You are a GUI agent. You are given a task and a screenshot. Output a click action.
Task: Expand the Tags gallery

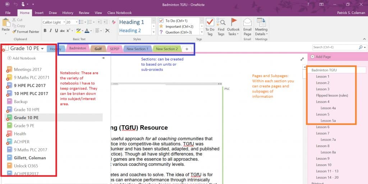(202, 32)
